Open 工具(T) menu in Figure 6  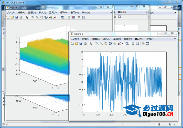(117, 39)
